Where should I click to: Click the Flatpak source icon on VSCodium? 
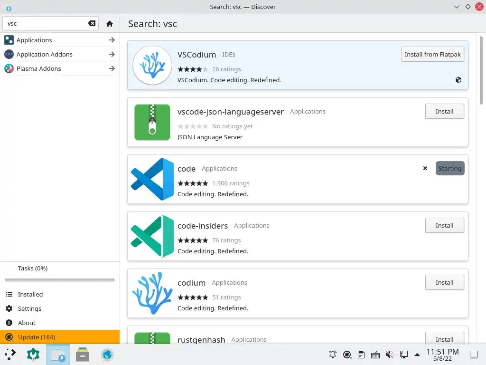click(x=458, y=80)
